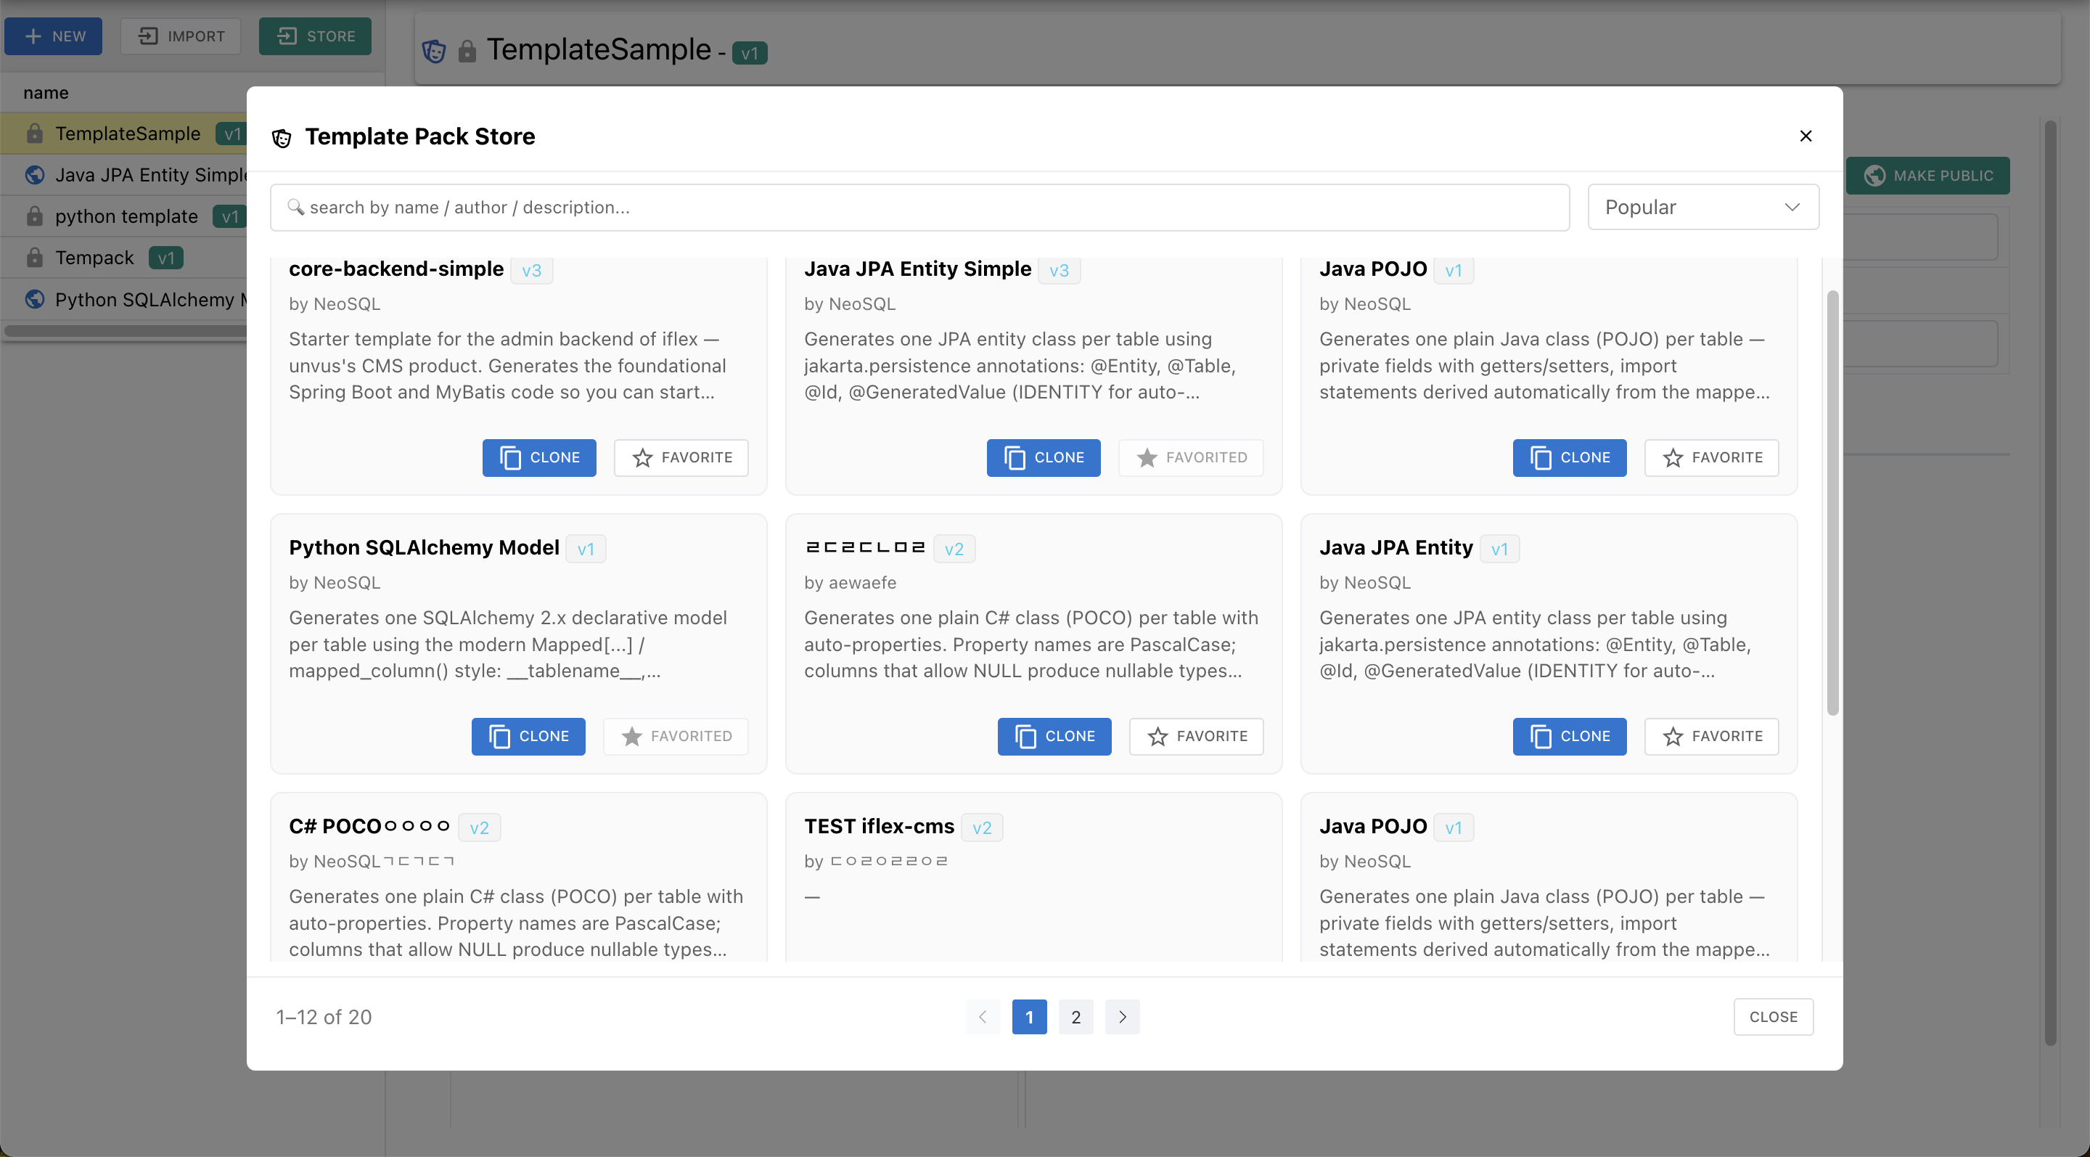Click the 1–12 of 20 count text
The height and width of the screenshot is (1157, 2090).
[324, 1017]
